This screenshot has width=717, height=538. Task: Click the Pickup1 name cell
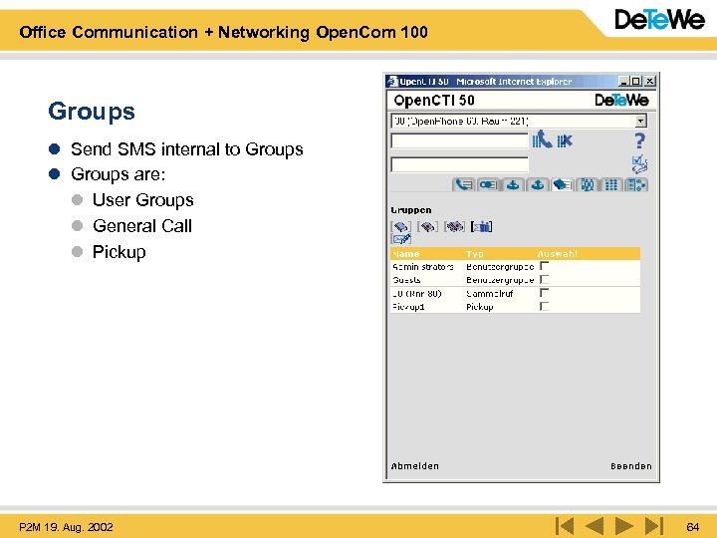[408, 307]
